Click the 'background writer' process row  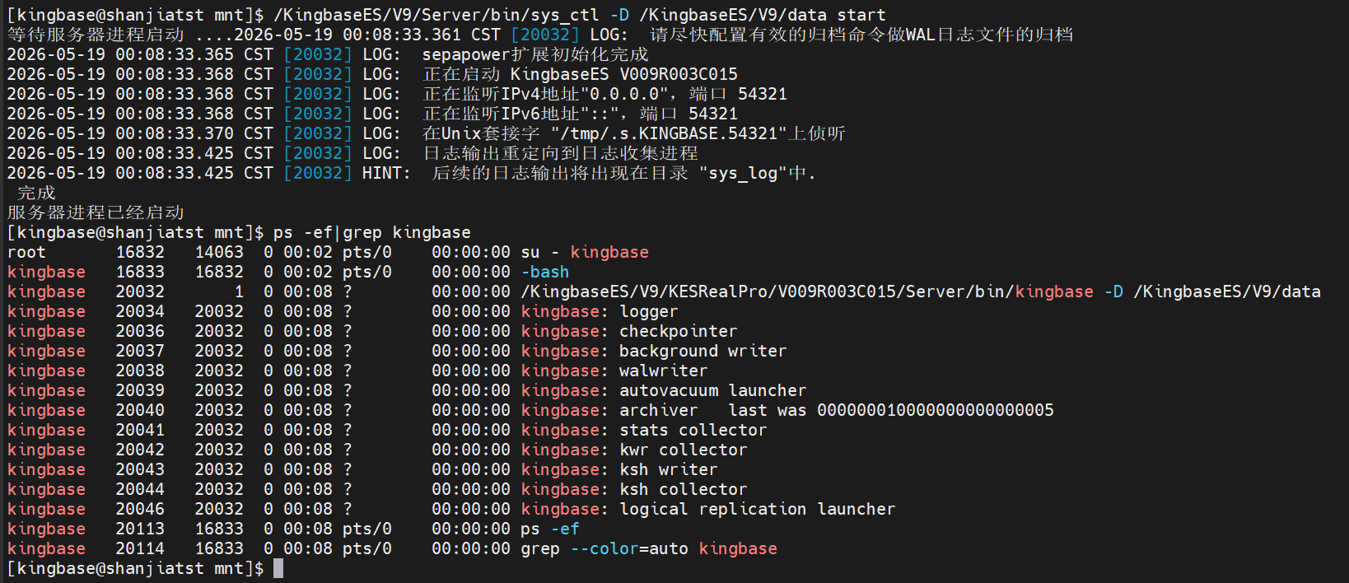point(397,351)
